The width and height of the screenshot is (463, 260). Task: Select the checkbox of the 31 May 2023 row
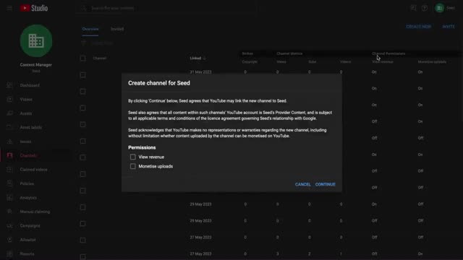tap(83, 75)
